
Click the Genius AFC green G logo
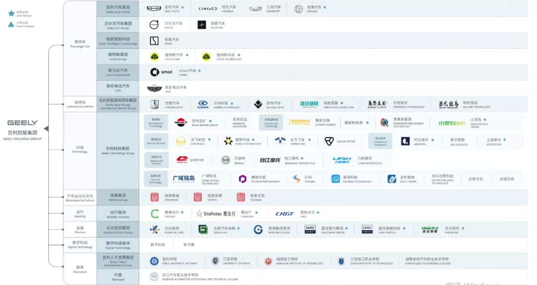click(x=203, y=229)
